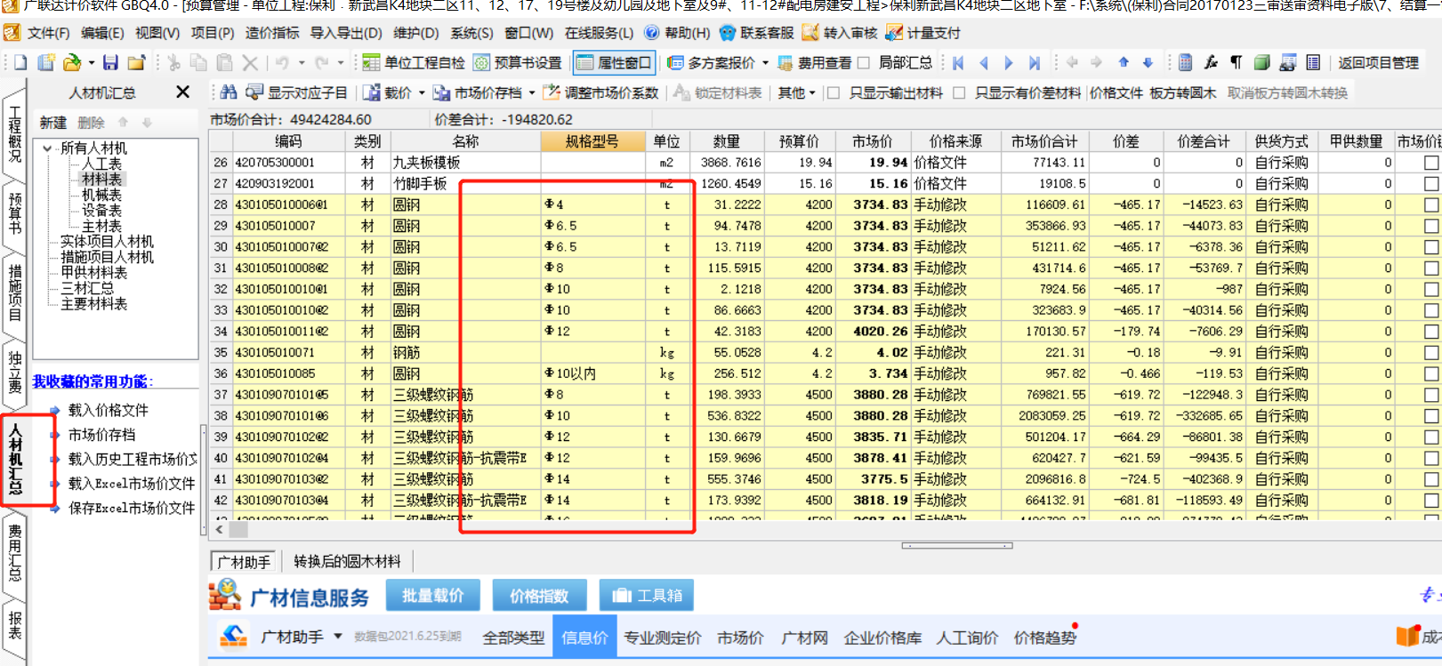Click the save floppy disk icon
Image resolution: width=1442 pixels, height=666 pixels.
click(110, 62)
